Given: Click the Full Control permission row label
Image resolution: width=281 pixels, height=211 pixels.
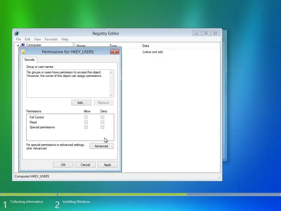Looking at the screenshot, I should (x=36, y=117).
